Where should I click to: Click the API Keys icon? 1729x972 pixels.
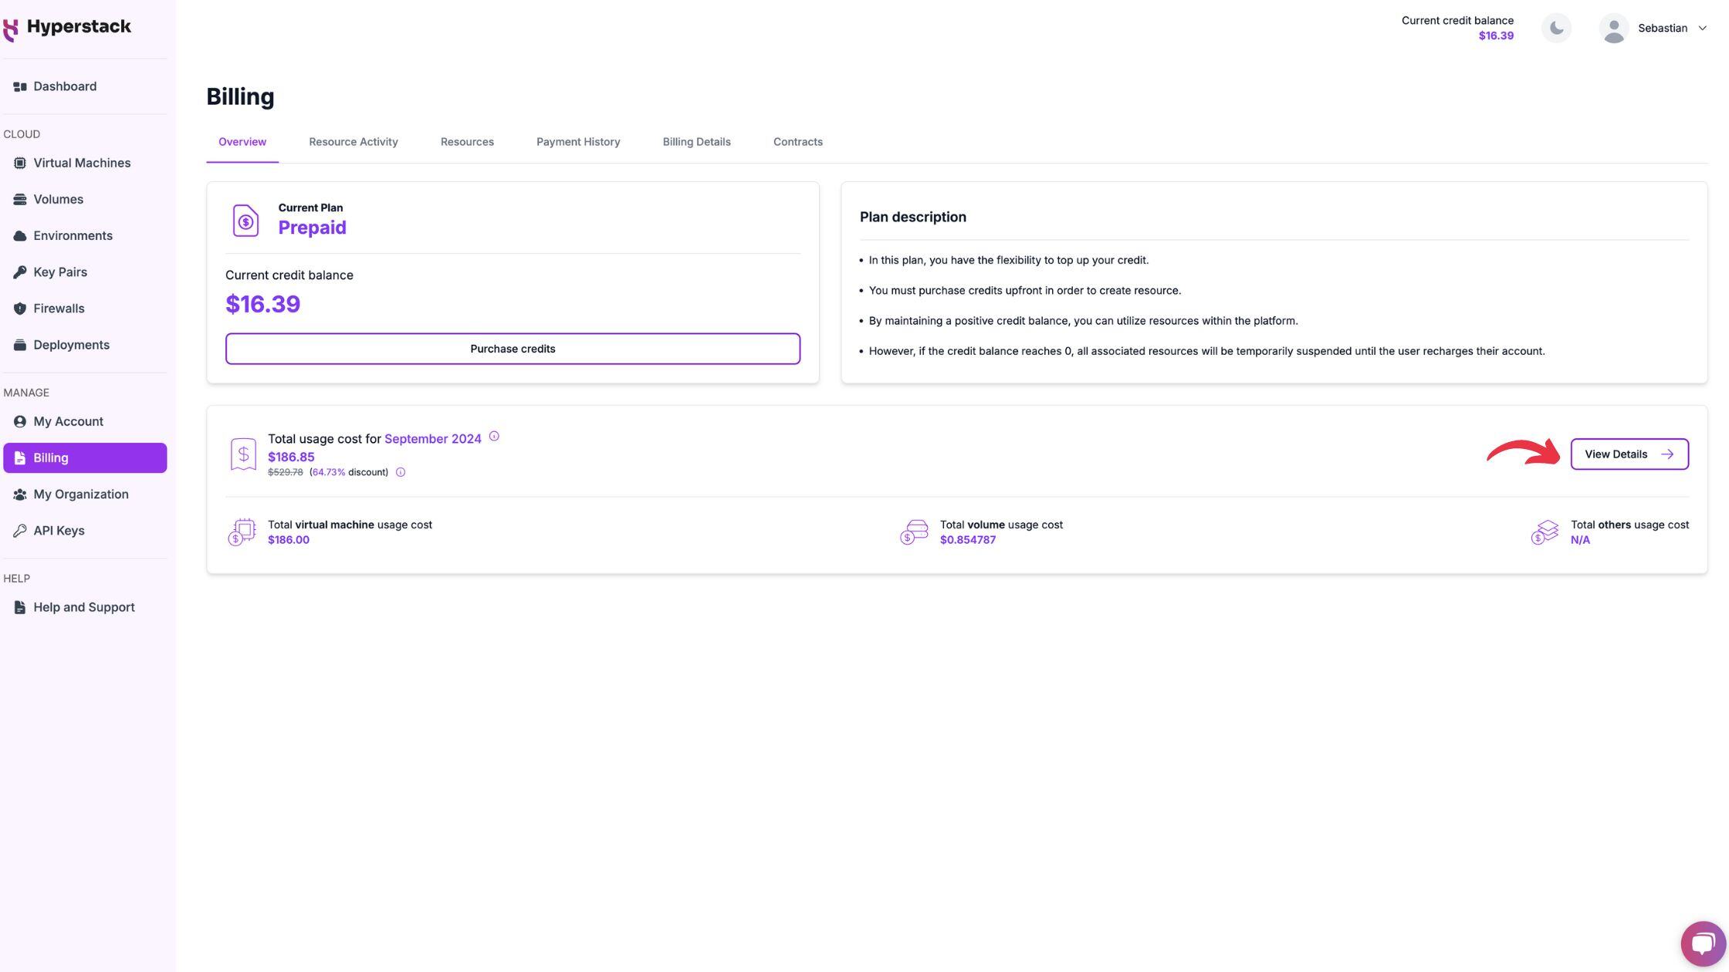tap(20, 531)
